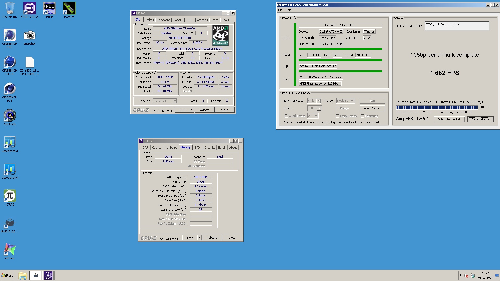Launch CINEBENCH R15 shortcut

pos(10,92)
